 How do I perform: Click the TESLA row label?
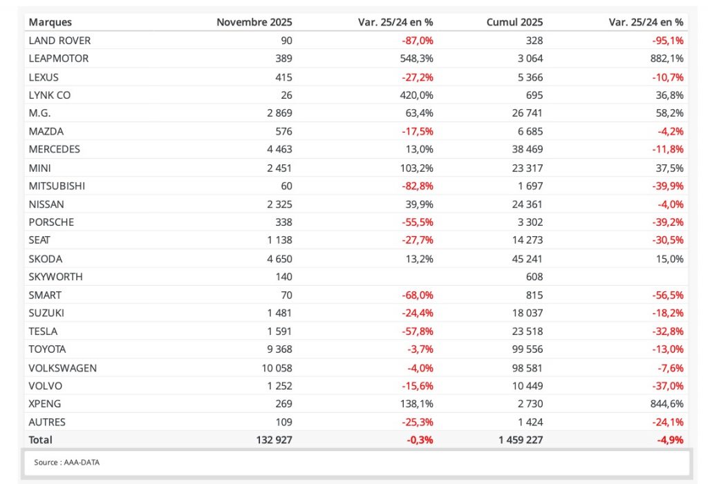(x=43, y=331)
